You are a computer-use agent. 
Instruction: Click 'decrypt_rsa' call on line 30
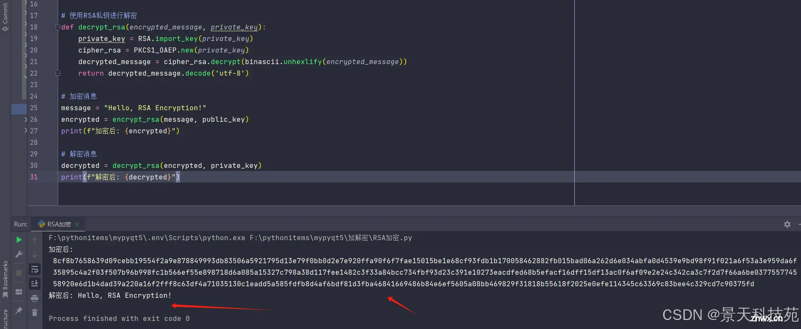(136, 166)
